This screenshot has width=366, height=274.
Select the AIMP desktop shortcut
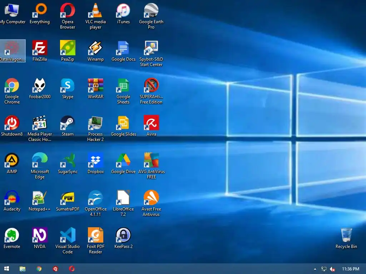(x=12, y=163)
